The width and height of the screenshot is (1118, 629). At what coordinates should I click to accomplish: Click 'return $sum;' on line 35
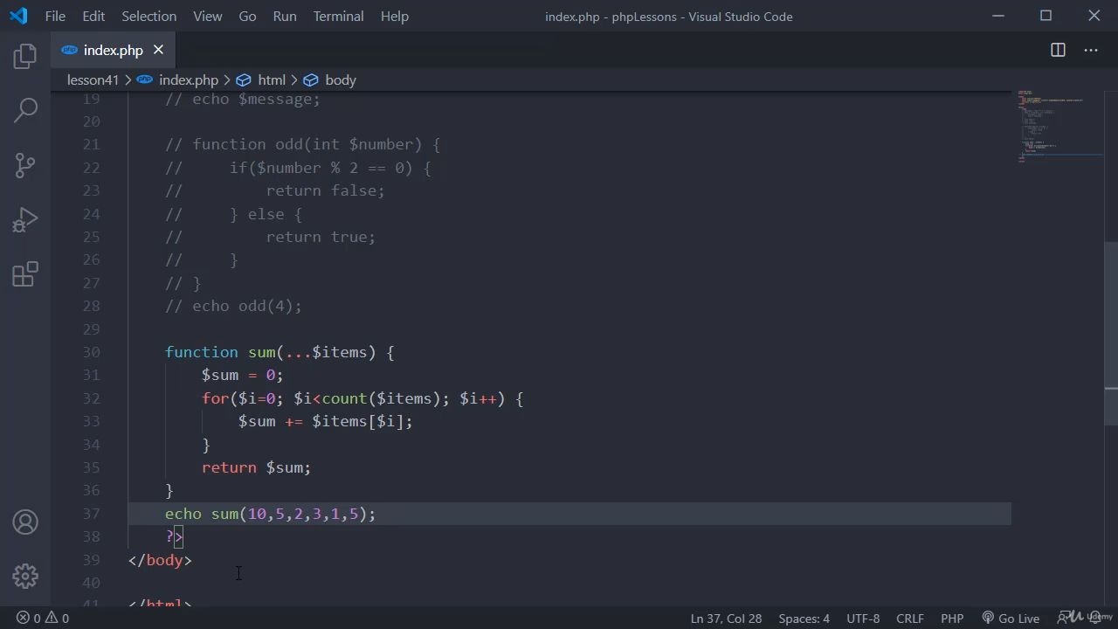[257, 467]
